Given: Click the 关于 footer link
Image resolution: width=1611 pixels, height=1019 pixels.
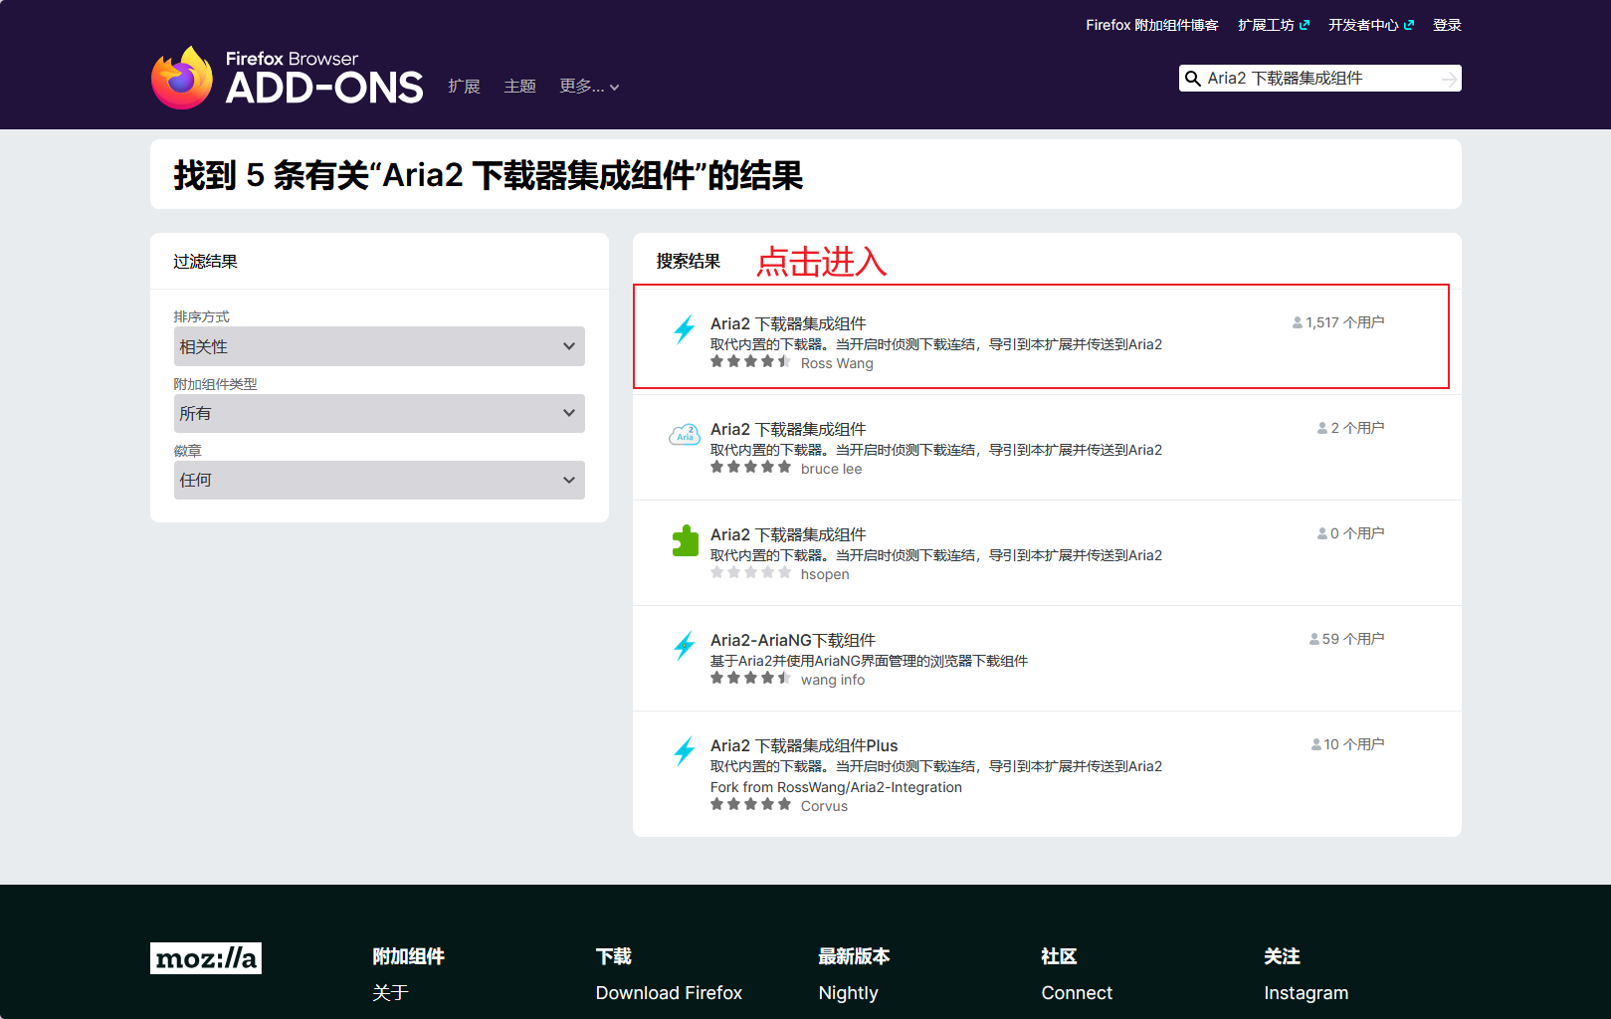Looking at the screenshot, I should coord(391,993).
